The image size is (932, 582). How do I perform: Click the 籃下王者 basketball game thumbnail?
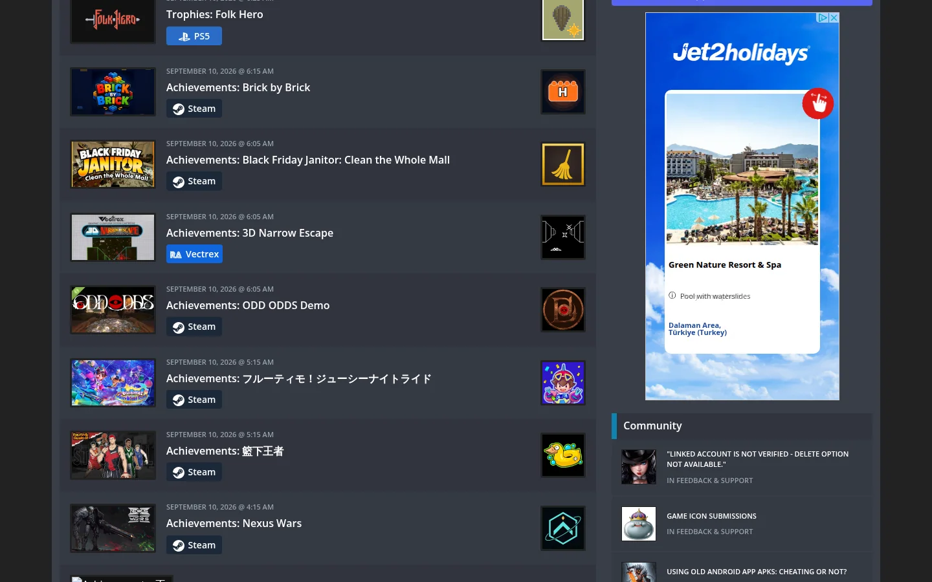tap(113, 455)
